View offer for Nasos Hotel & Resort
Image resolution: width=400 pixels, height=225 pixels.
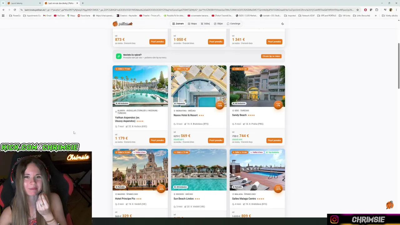pos(216,140)
